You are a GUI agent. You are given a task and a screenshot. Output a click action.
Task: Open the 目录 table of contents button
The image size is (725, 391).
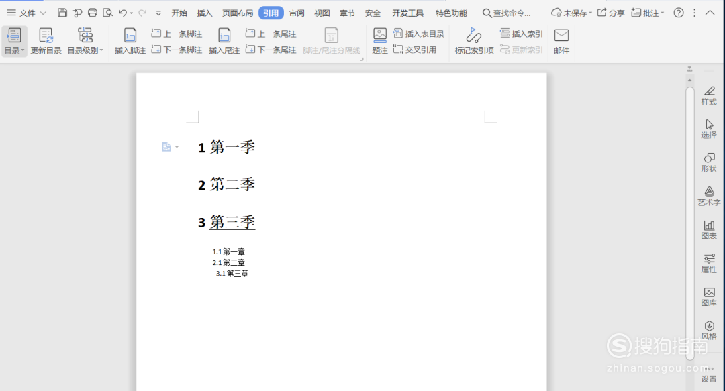14,41
